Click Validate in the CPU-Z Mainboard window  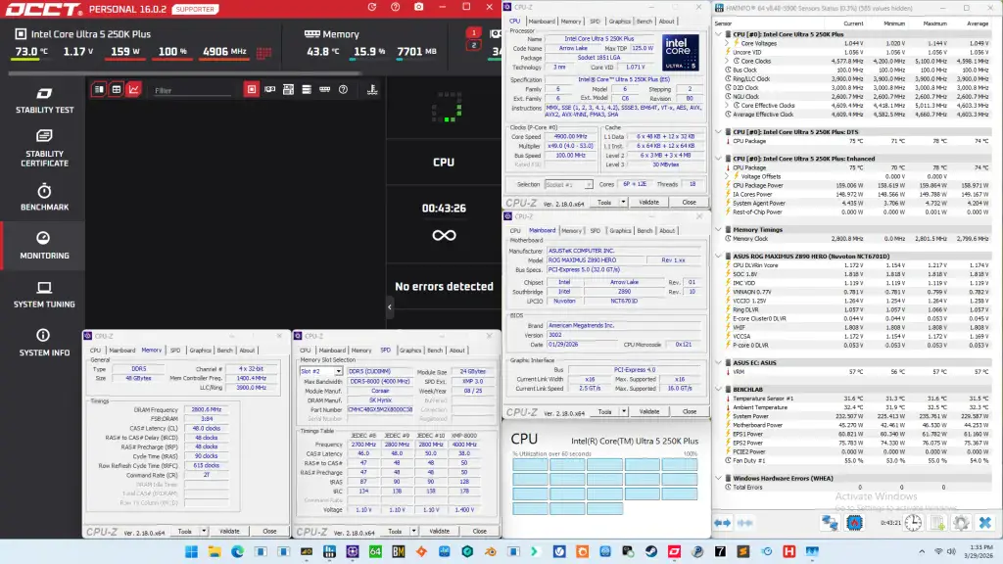click(648, 412)
